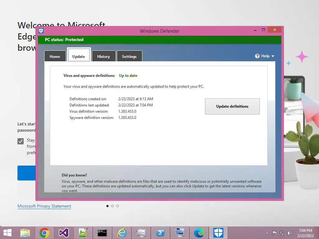Image resolution: width=319 pixels, height=239 pixels.
Task: Launch Internet Explorer from the taskbar
Action: pos(122,233)
